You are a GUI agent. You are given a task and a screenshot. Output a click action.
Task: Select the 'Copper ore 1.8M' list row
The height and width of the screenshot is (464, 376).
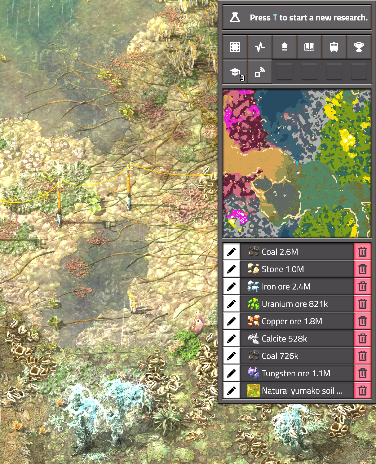coord(297,321)
